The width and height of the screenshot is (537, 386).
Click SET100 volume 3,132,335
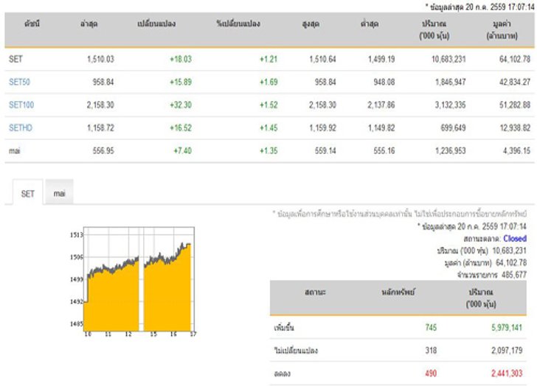point(451,105)
